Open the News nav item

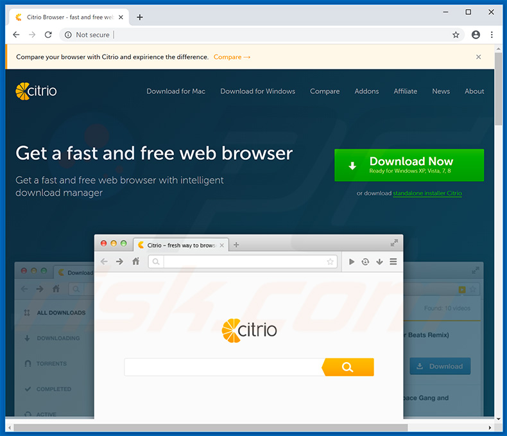pos(441,91)
